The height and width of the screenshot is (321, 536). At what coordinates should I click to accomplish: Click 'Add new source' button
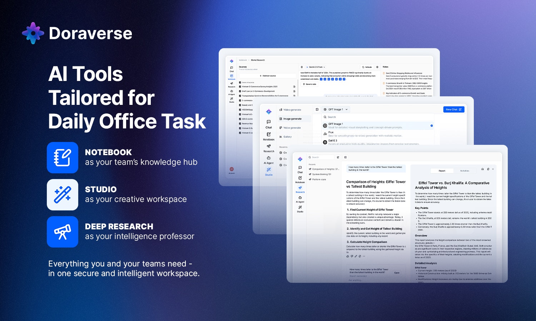(x=268, y=76)
